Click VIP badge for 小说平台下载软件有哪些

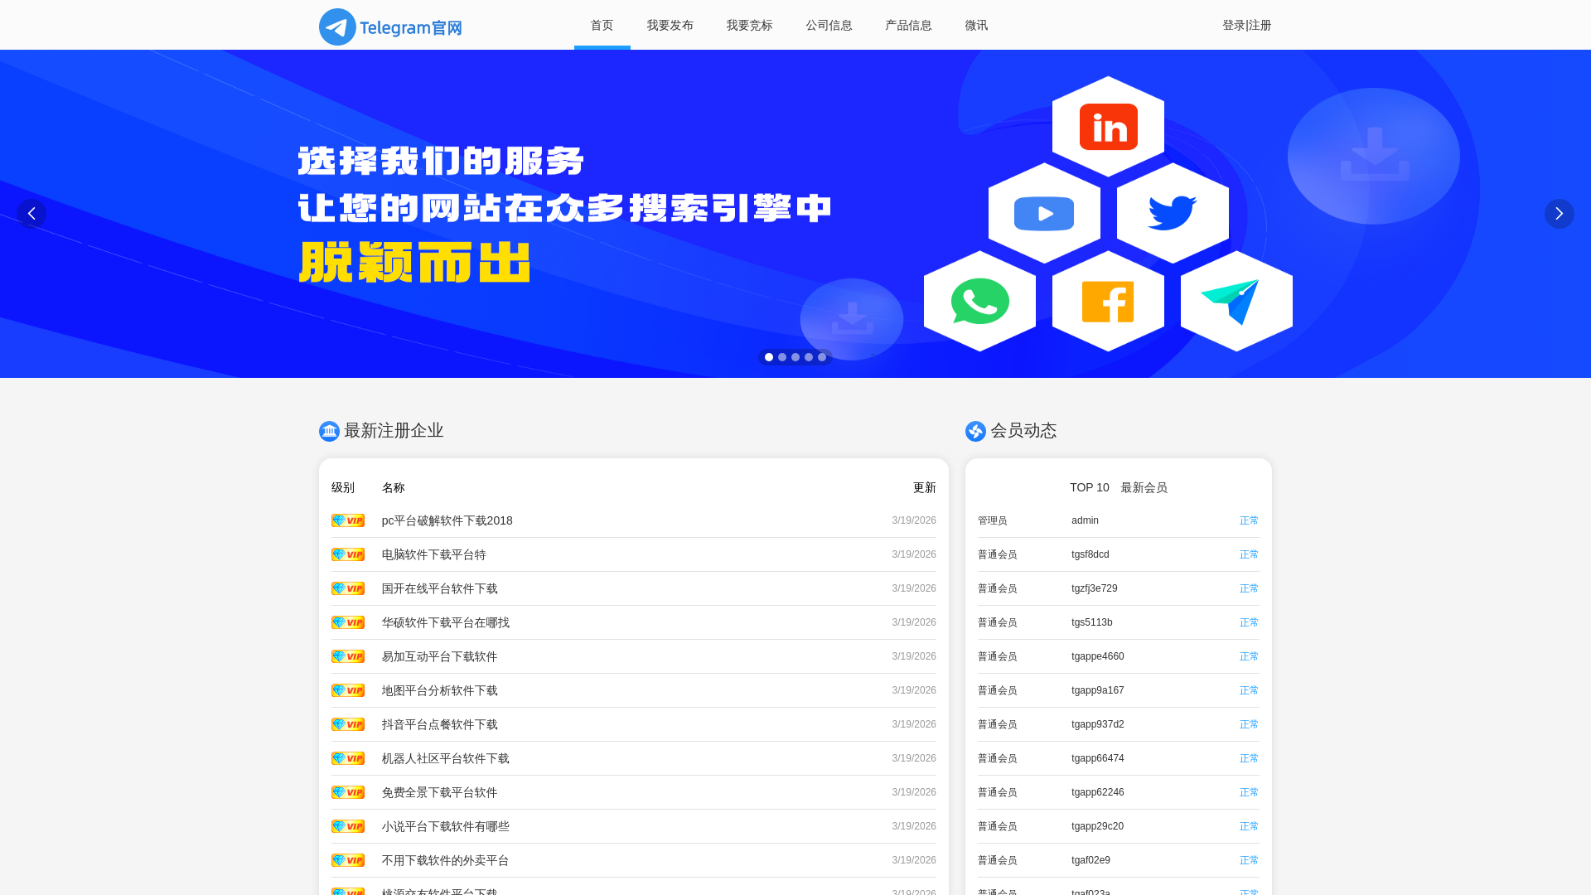[x=348, y=826]
